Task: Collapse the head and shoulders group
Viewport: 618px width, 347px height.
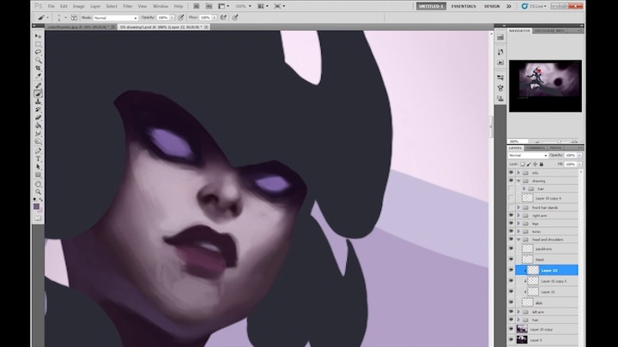Action: (x=518, y=239)
